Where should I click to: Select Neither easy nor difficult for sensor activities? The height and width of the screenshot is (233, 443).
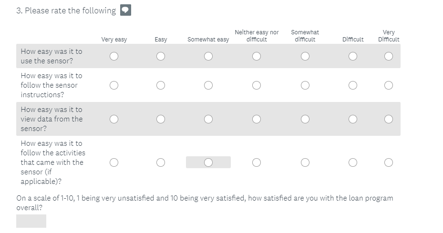click(257, 162)
